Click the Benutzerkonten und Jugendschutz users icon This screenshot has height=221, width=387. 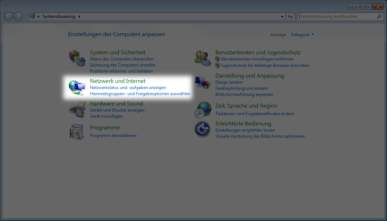pyautogui.click(x=202, y=58)
